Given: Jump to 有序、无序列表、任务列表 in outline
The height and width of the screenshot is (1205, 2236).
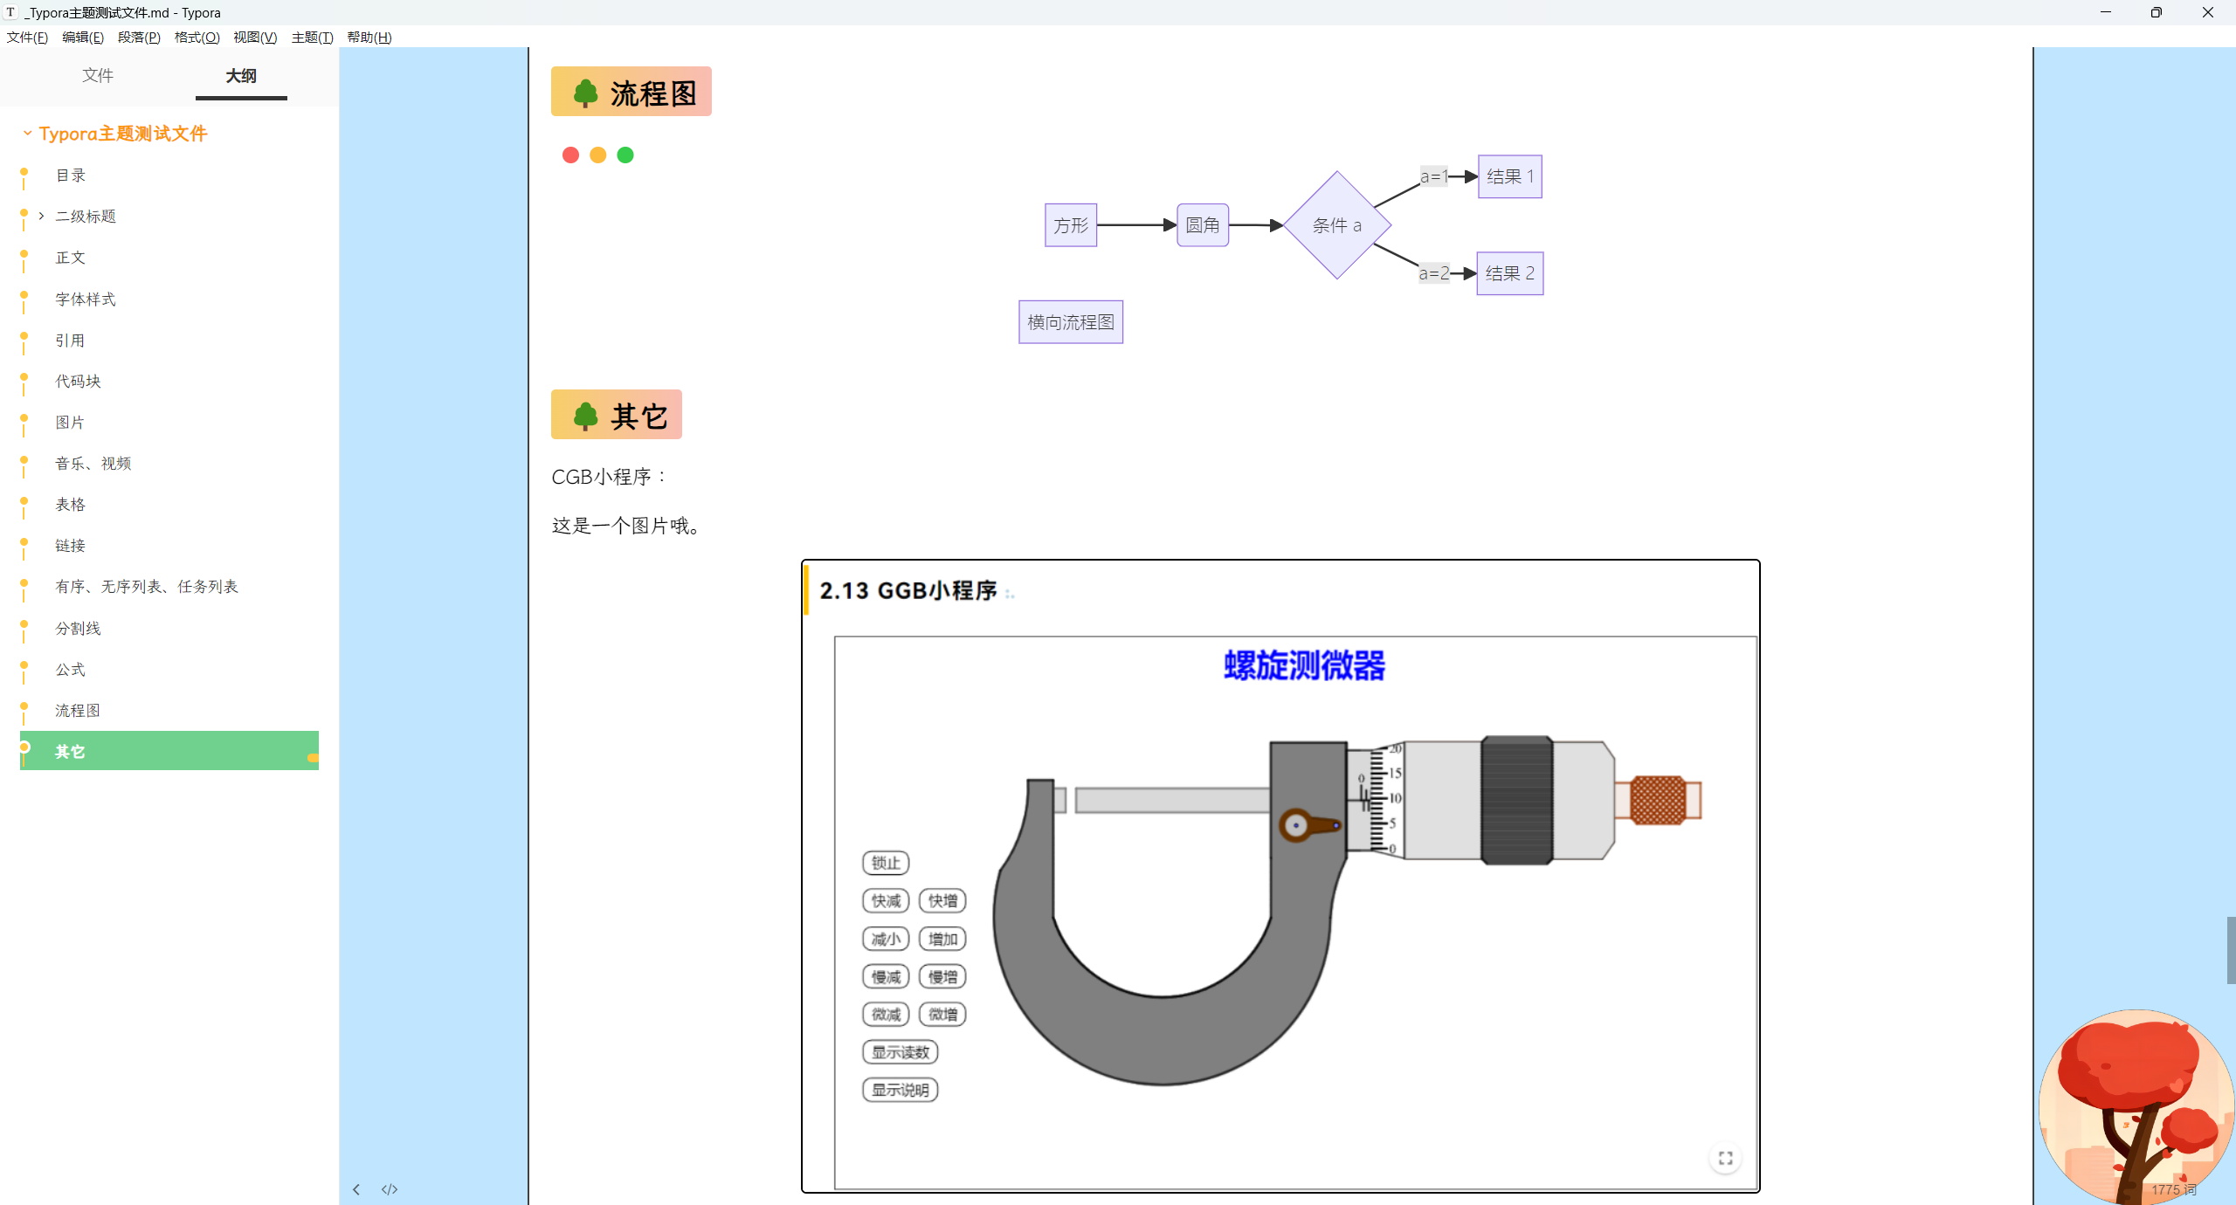Looking at the screenshot, I should point(147,587).
